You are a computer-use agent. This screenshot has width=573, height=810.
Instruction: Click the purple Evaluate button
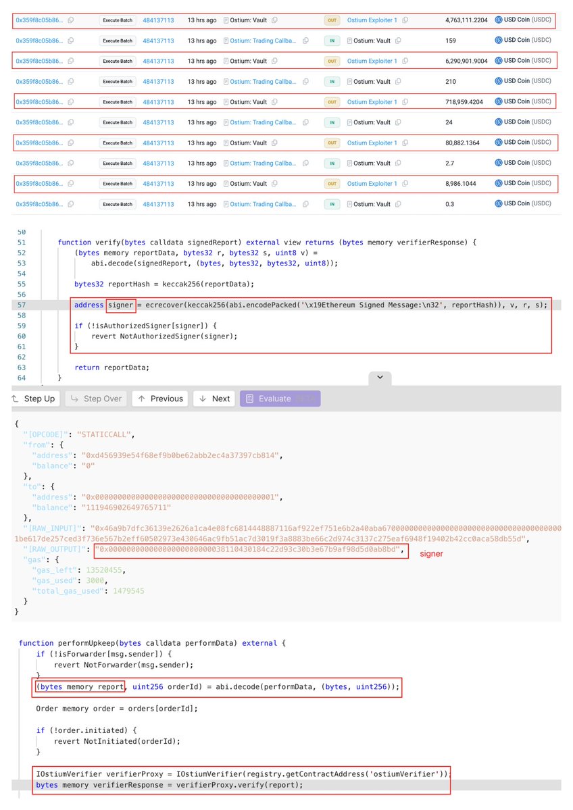coord(280,399)
